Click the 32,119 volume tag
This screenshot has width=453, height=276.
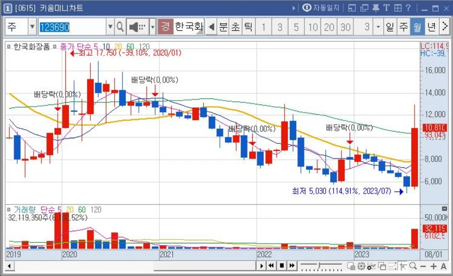coord(435,229)
